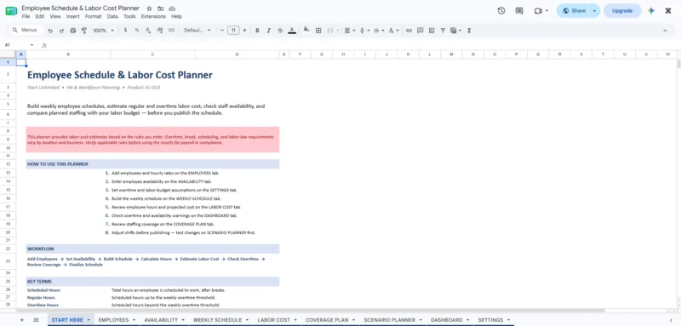The image size is (681, 326).
Task: Star this document
Action: point(150,9)
